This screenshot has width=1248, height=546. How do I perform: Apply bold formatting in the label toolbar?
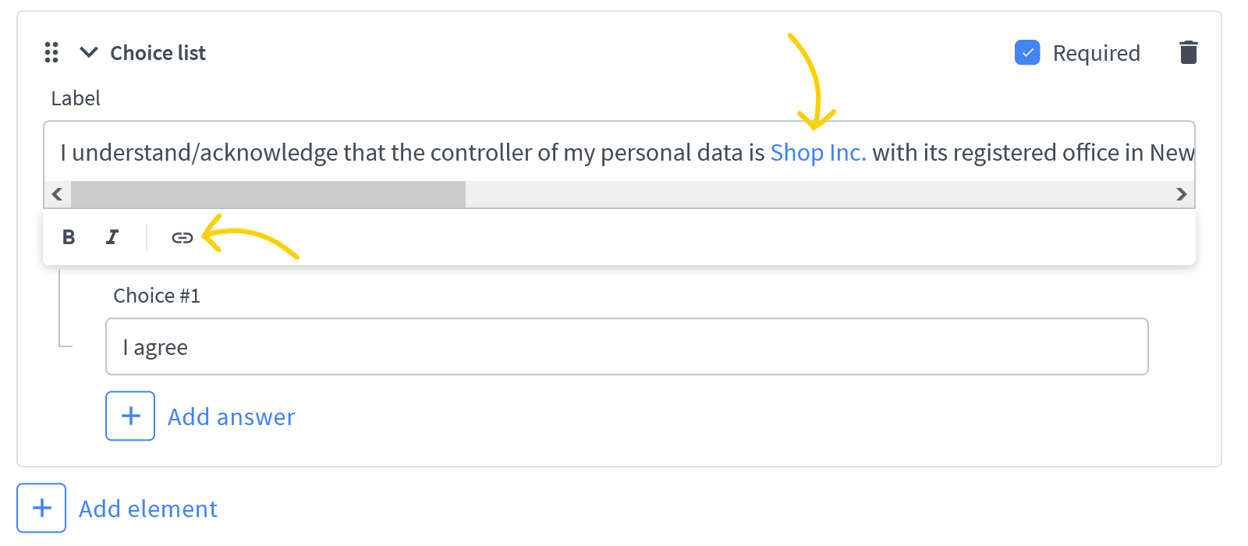[69, 237]
